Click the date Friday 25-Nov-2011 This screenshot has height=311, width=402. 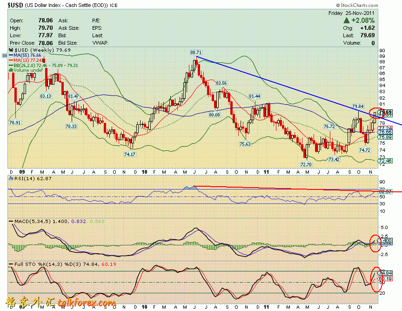point(351,13)
